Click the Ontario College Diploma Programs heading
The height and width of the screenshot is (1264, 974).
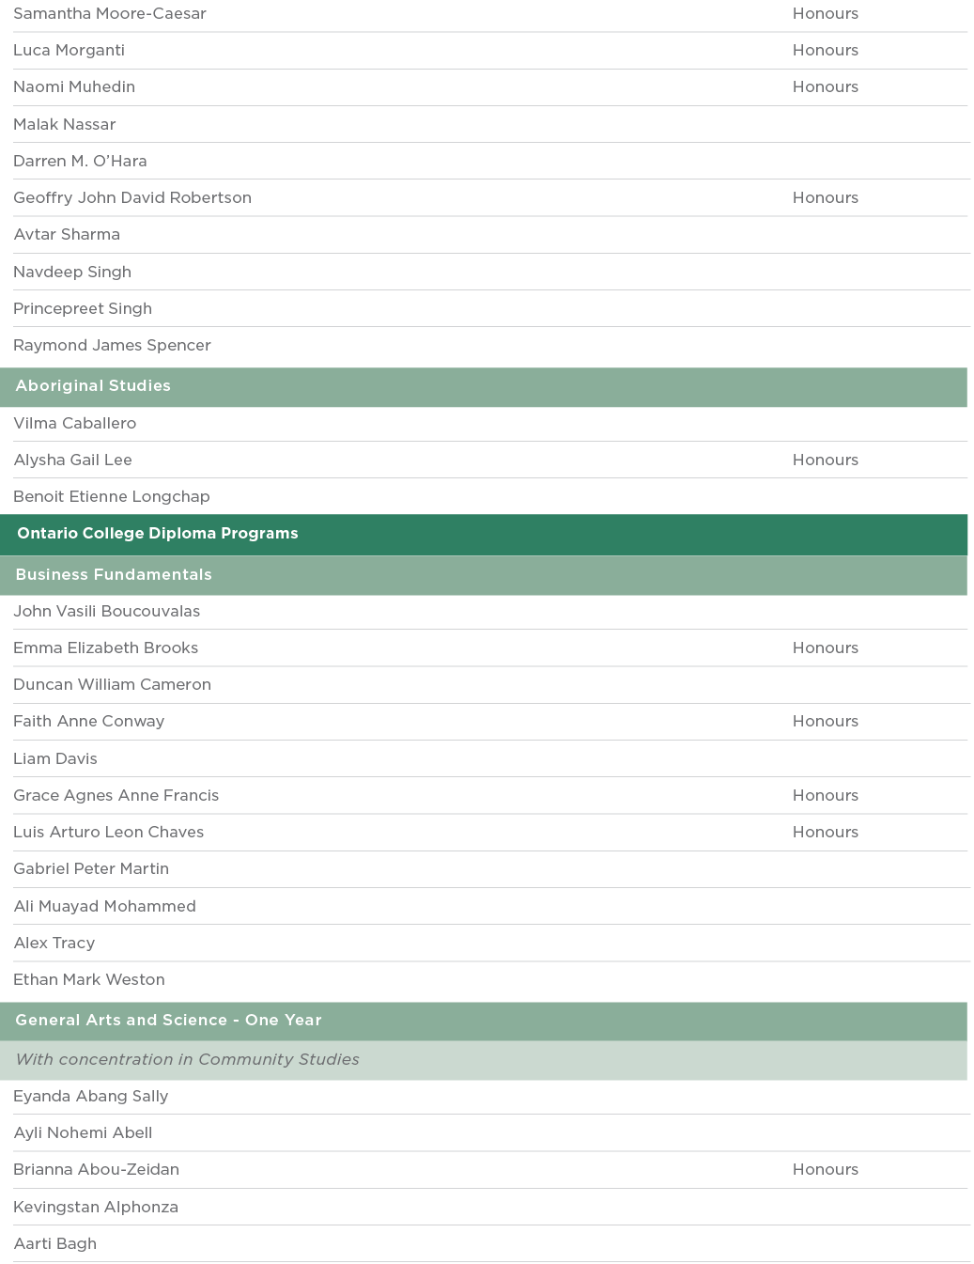pyautogui.click(x=158, y=534)
